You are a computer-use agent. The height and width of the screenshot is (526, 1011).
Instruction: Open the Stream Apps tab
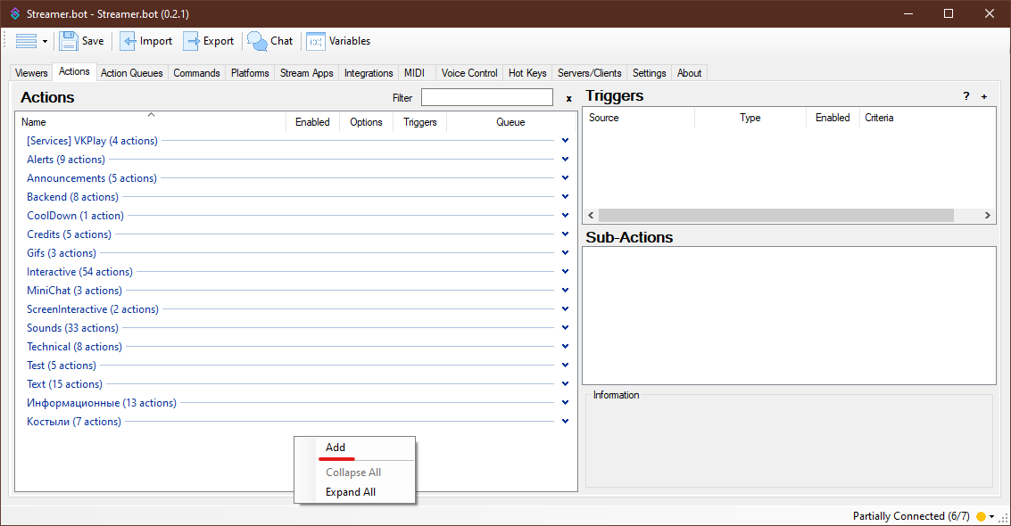307,73
